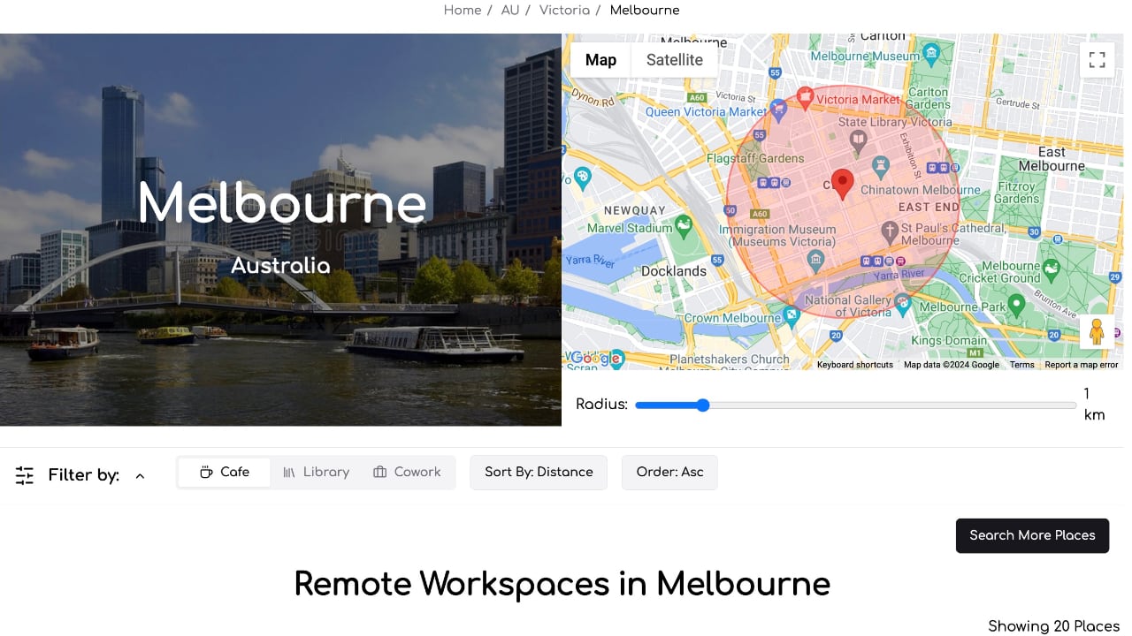Image resolution: width=1132 pixels, height=636 pixels.
Task: Switch to Satellite map view
Action: tap(674, 60)
